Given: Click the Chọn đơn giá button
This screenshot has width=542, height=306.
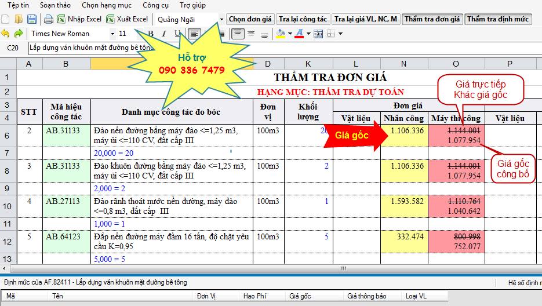Looking at the screenshot, I should [x=250, y=19].
